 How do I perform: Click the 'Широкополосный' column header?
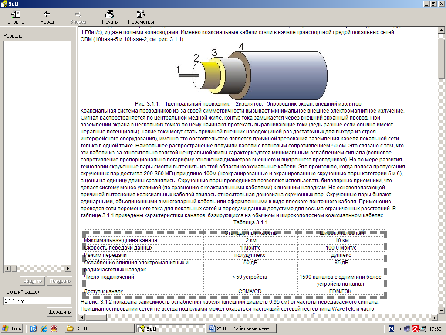pos(341,233)
